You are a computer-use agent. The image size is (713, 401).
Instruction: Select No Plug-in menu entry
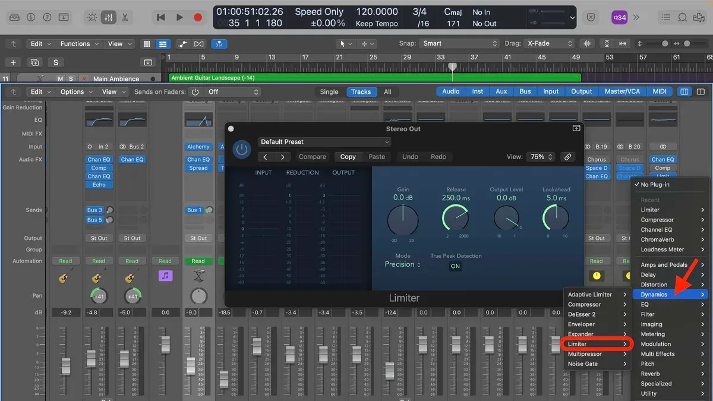click(671, 185)
